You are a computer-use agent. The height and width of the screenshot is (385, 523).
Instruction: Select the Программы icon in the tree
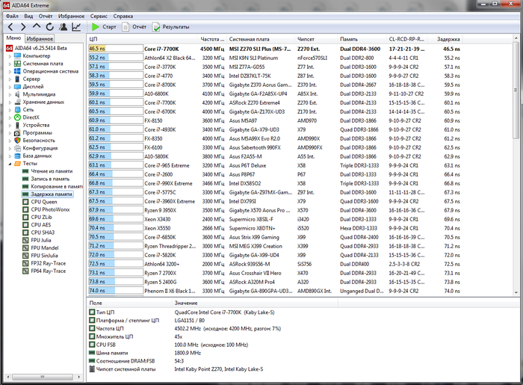coord(17,133)
